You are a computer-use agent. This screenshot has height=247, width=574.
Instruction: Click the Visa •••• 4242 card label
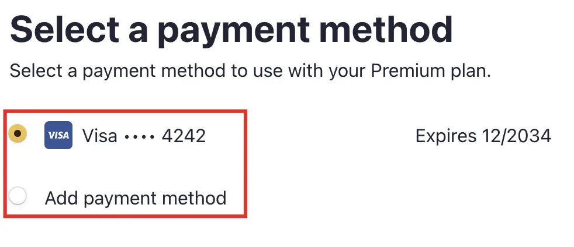click(144, 136)
